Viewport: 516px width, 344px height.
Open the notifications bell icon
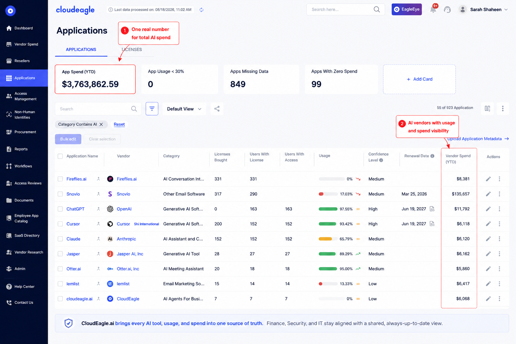point(433,9)
